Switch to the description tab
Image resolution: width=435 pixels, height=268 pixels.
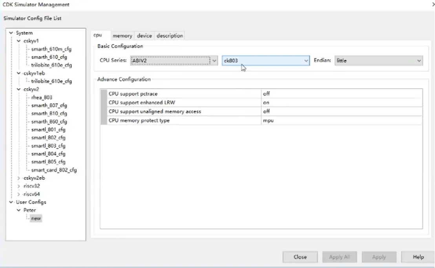[x=170, y=36]
